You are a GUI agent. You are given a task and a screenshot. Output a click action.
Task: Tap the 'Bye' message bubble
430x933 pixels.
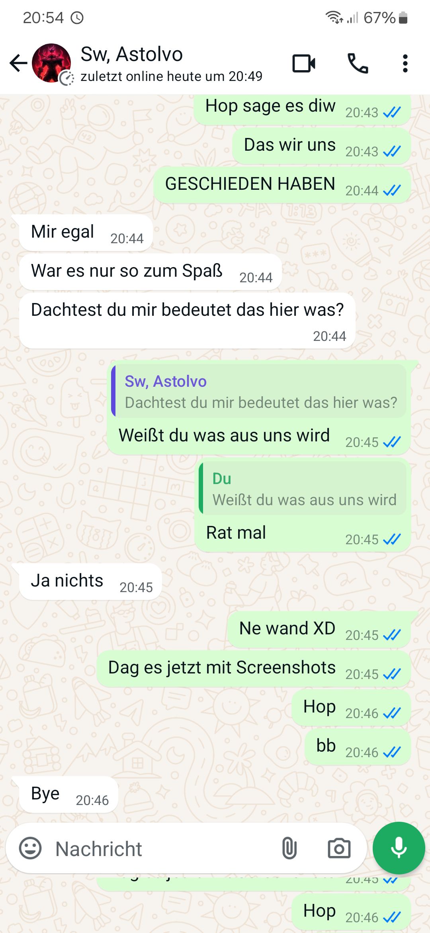68,794
